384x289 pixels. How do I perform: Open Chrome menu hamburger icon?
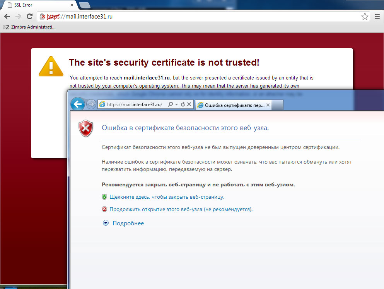pyautogui.click(x=377, y=16)
